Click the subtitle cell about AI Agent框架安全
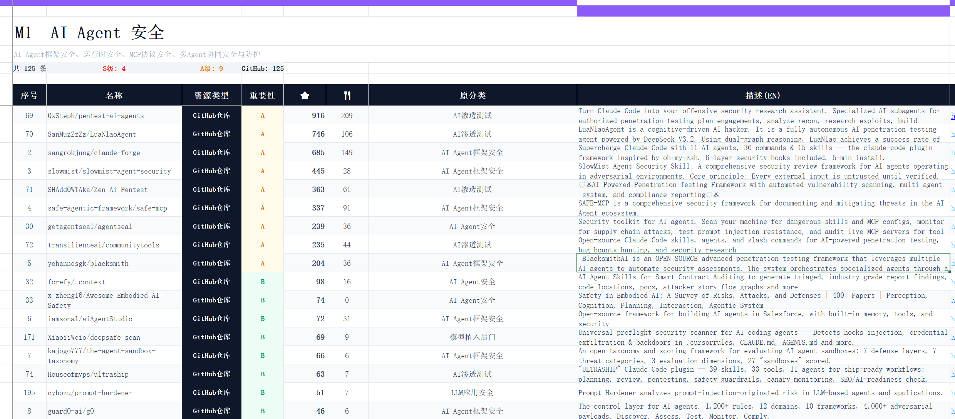Image resolution: width=955 pixels, height=419 pixels. pyautogui.click(x=295, y=54)
